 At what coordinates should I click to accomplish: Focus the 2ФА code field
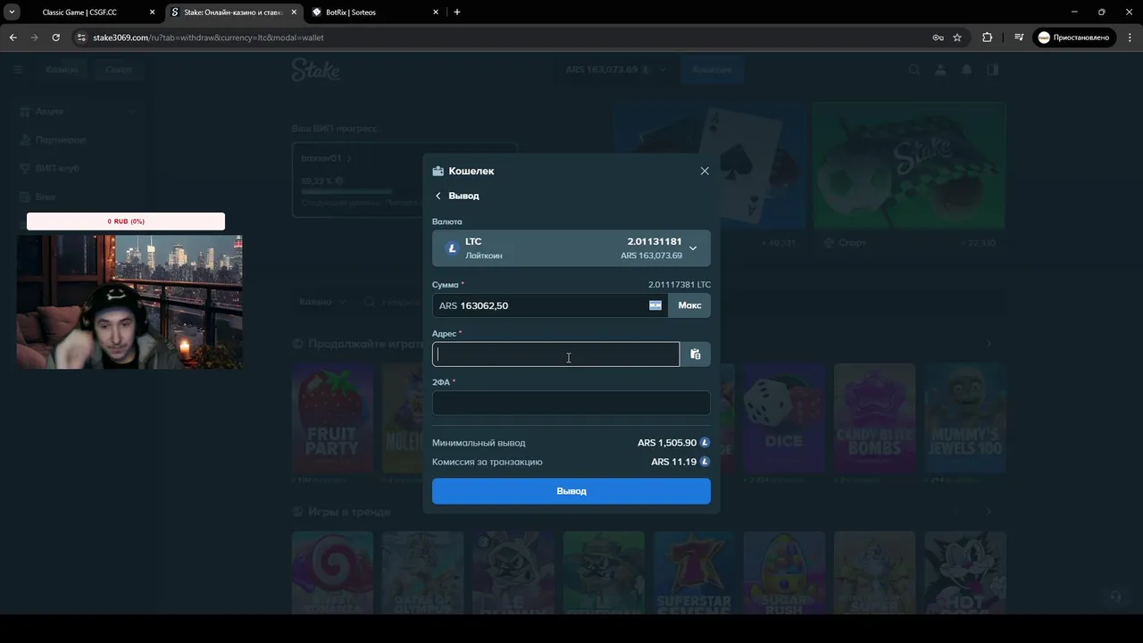571,403
